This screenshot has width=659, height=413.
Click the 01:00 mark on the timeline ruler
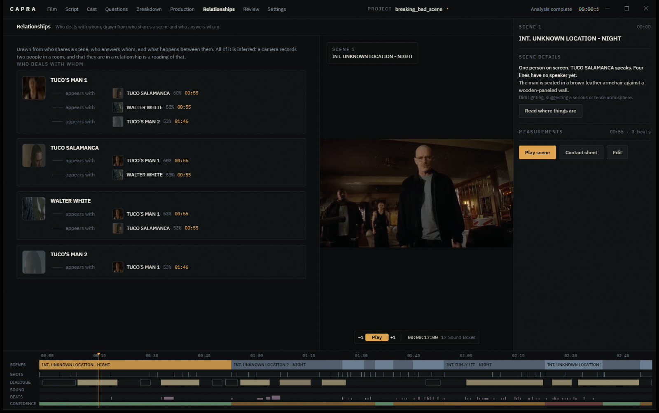click(x=256, y=356)
